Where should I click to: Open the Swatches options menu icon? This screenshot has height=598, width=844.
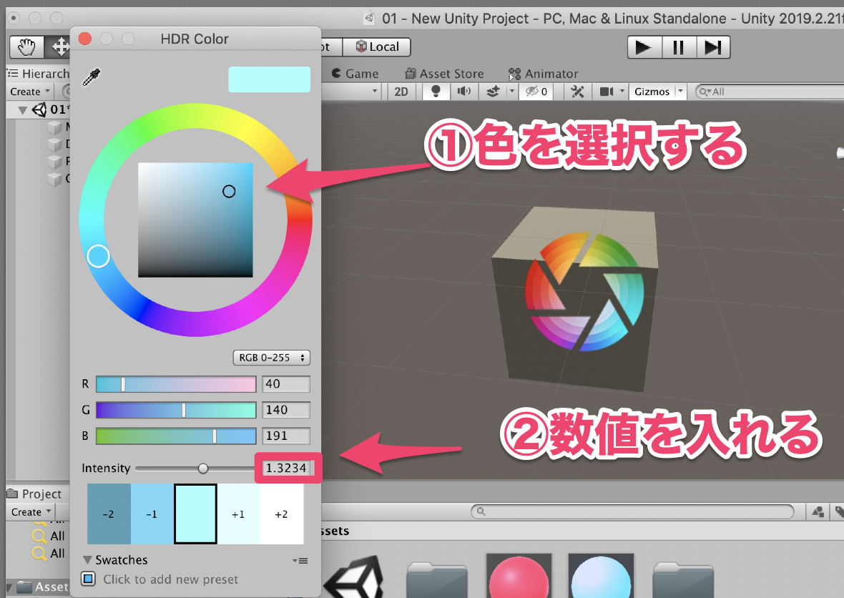[300, 561]
